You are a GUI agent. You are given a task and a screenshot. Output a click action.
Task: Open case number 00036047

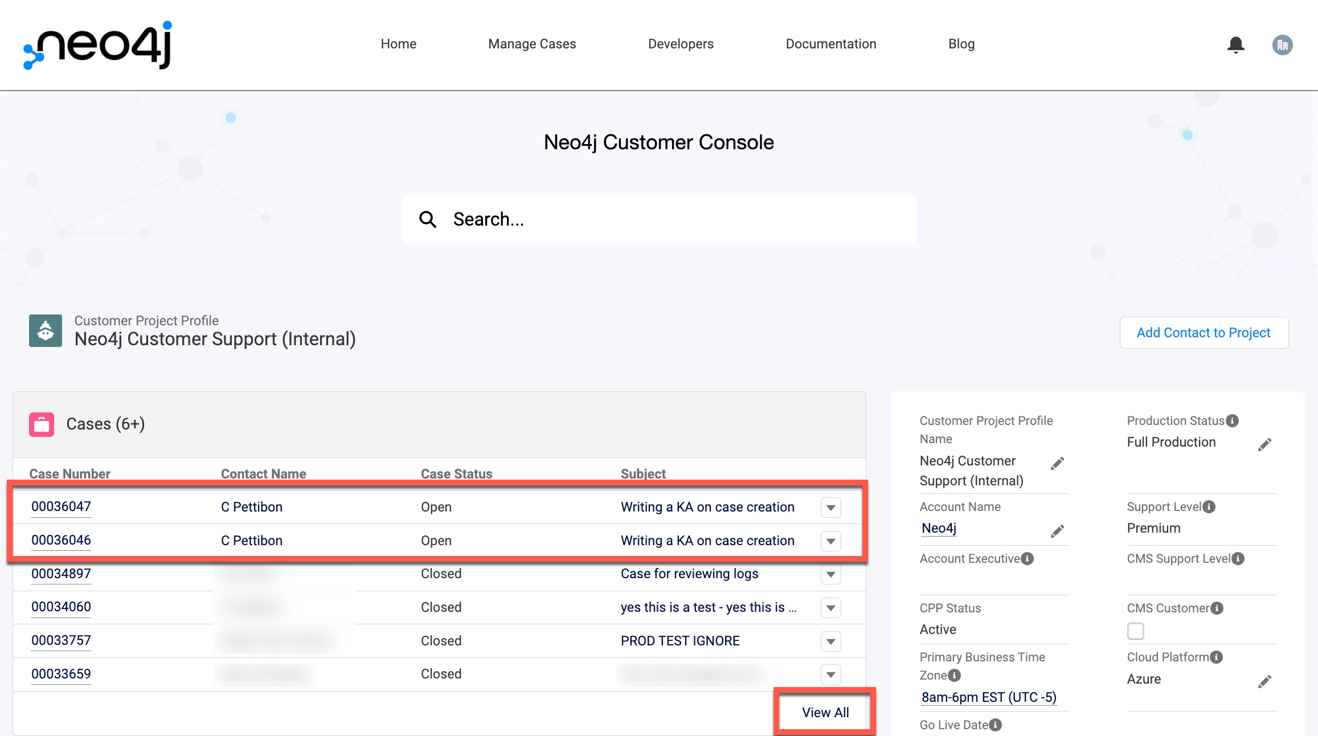tap(61, 506)
